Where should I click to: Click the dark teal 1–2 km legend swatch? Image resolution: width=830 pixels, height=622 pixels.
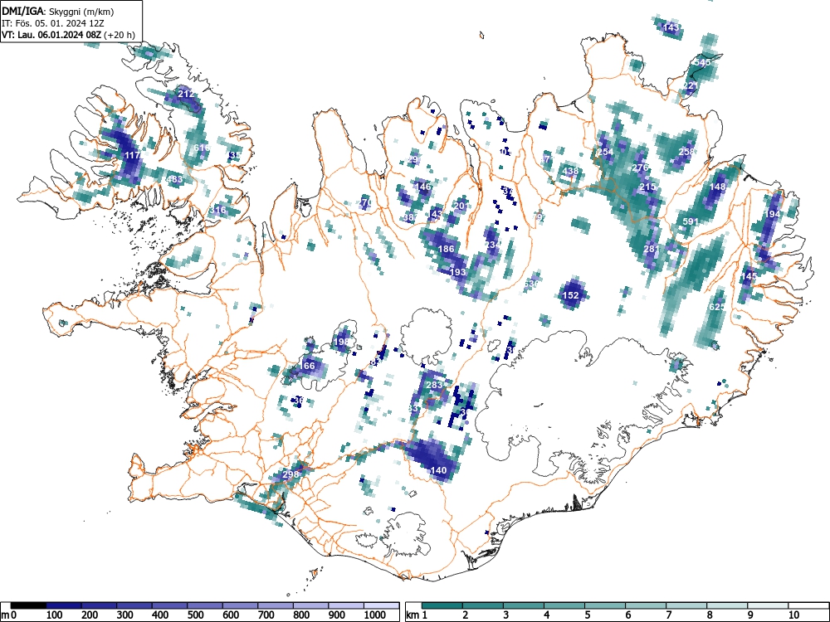[442, 605]
